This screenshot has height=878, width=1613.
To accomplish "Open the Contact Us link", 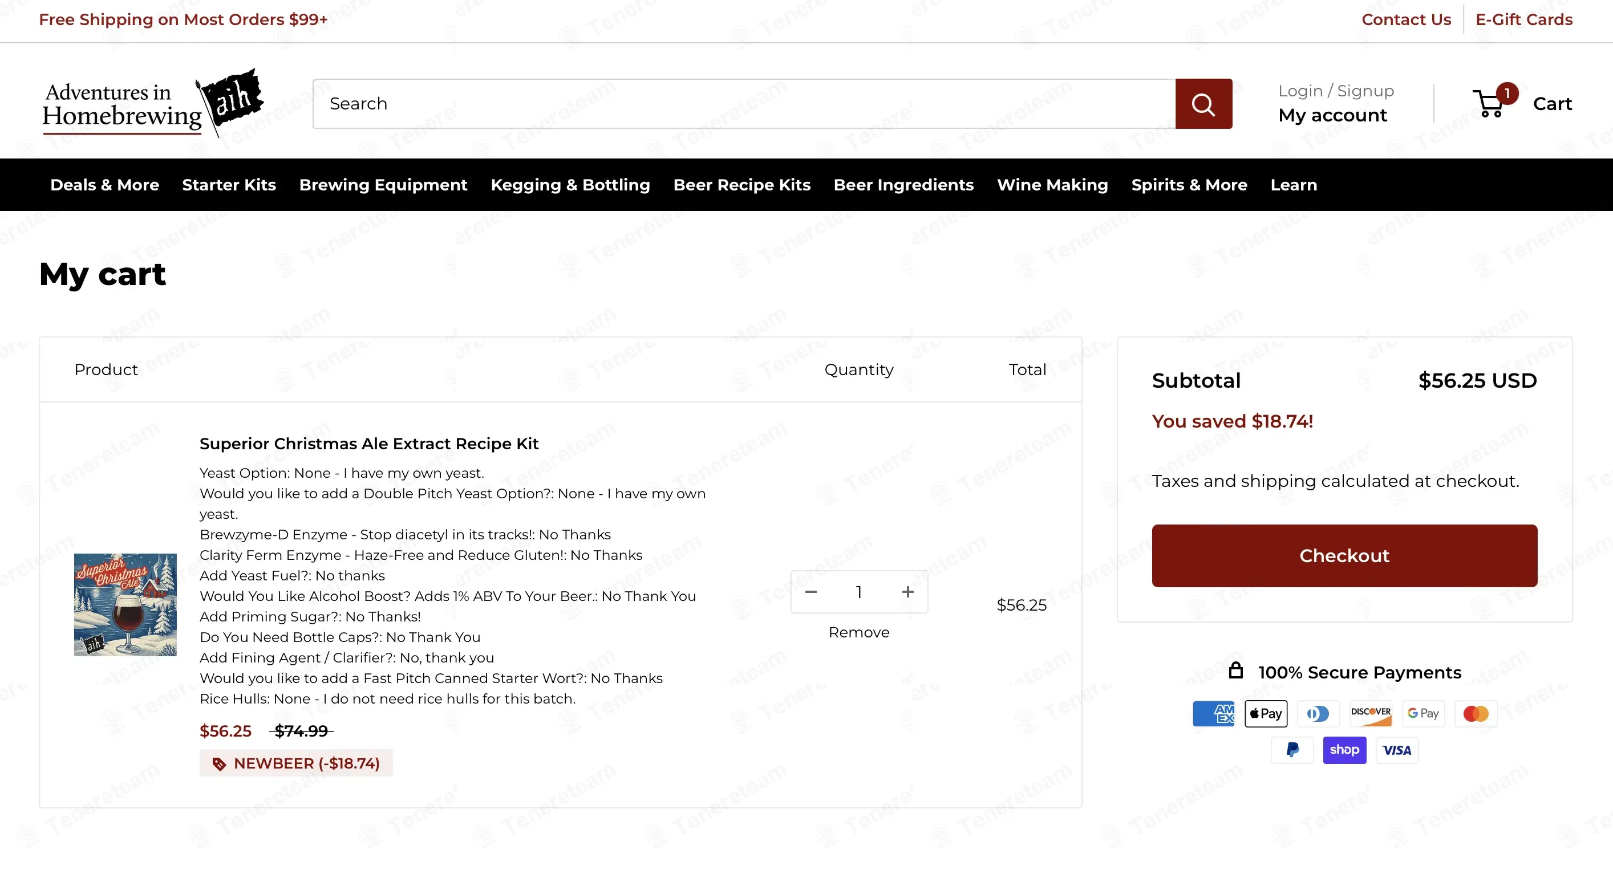I will [1407, 19].
